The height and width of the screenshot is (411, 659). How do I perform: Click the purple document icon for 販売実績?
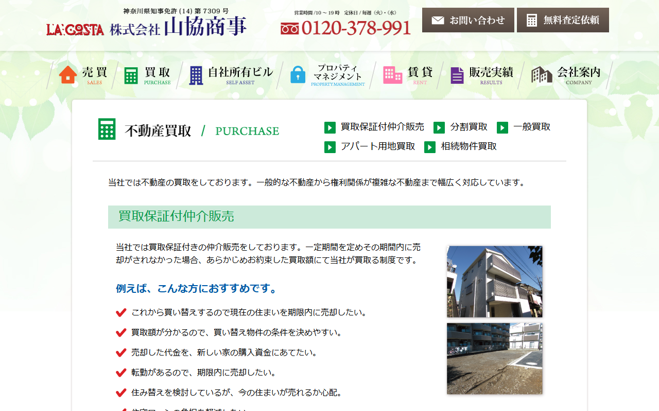pyautogui.click(x=457, y=76)
